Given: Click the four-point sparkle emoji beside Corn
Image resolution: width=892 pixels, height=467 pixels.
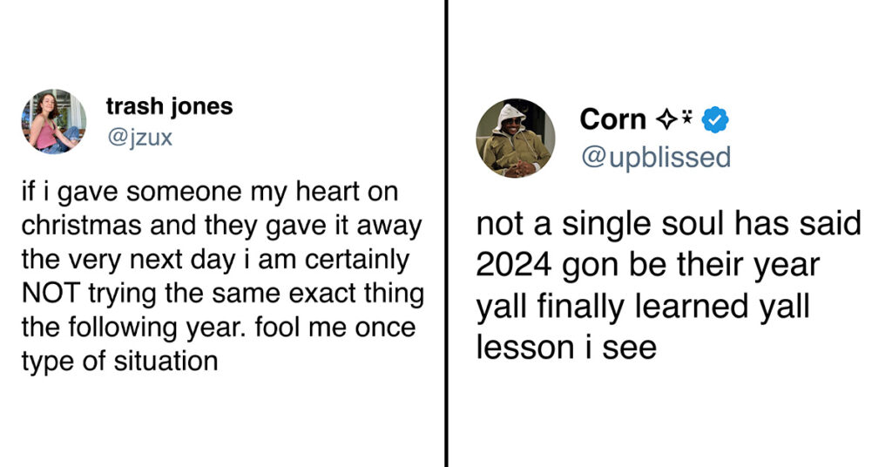Looking at the screenshot, I should [x=665, y=119].
